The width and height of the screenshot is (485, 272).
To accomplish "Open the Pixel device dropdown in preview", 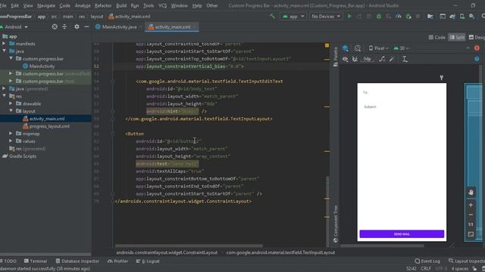I will pos(379,48).
